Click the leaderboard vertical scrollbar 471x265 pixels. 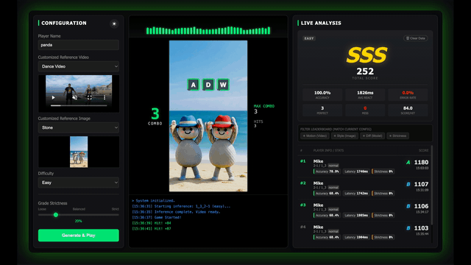[x=432, y=185]
